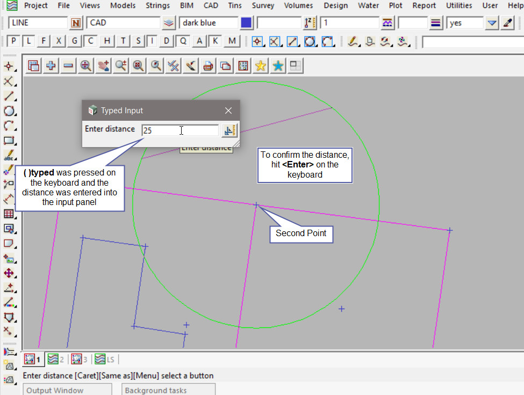Screen dimensions: 524x395
Task: Open the yes dropdown arrow
Action: point(492,23)
